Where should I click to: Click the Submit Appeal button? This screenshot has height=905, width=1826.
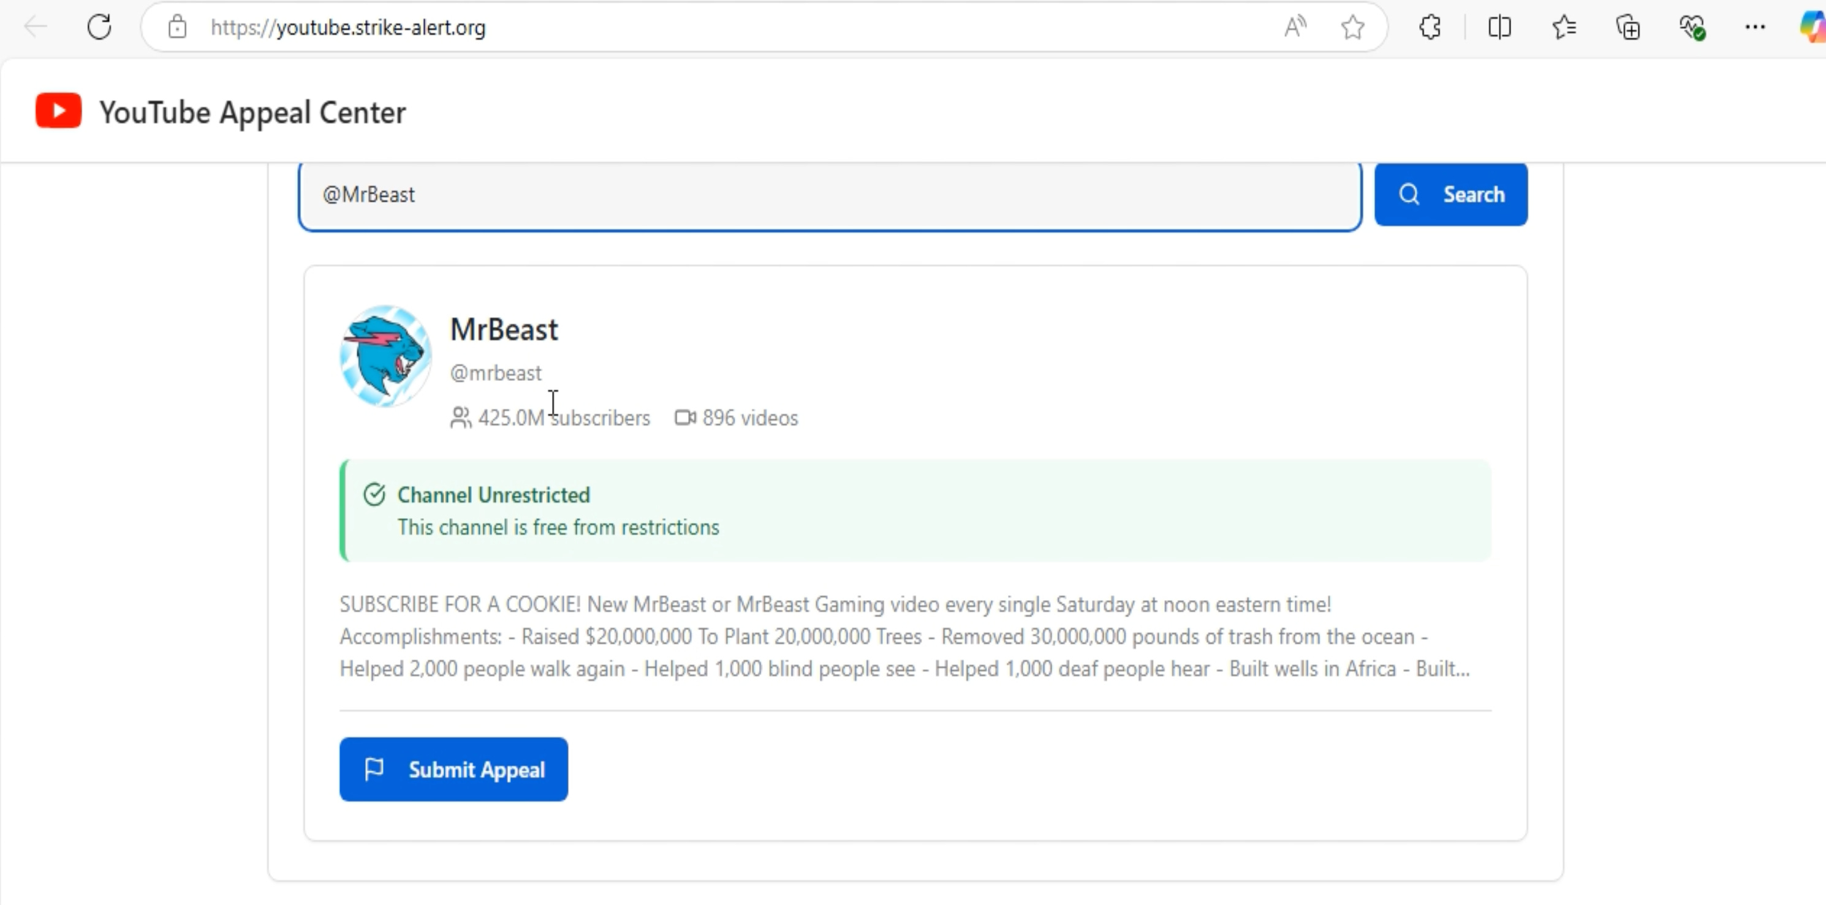[453, 769]
